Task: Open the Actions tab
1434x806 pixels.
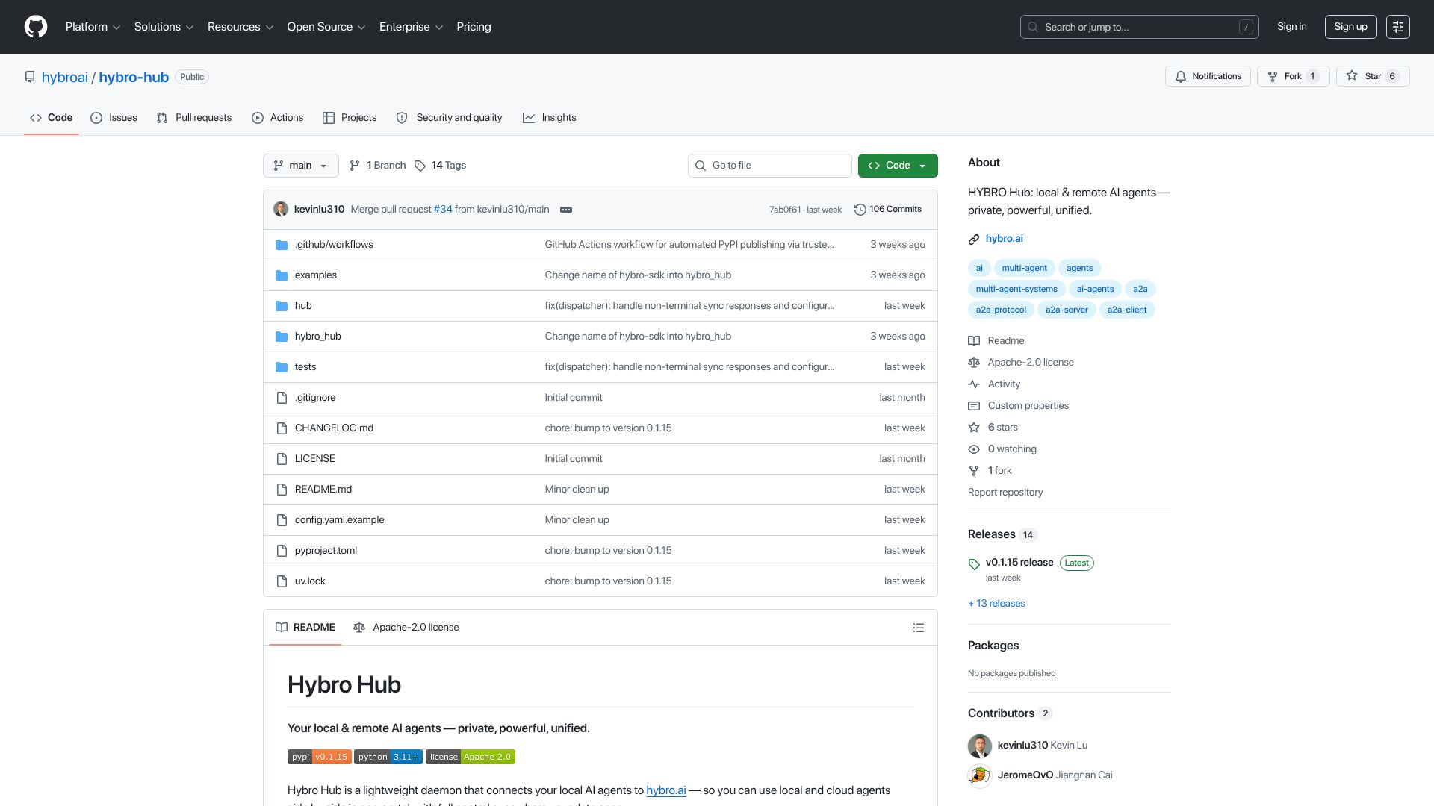Action: coord(278,118)
